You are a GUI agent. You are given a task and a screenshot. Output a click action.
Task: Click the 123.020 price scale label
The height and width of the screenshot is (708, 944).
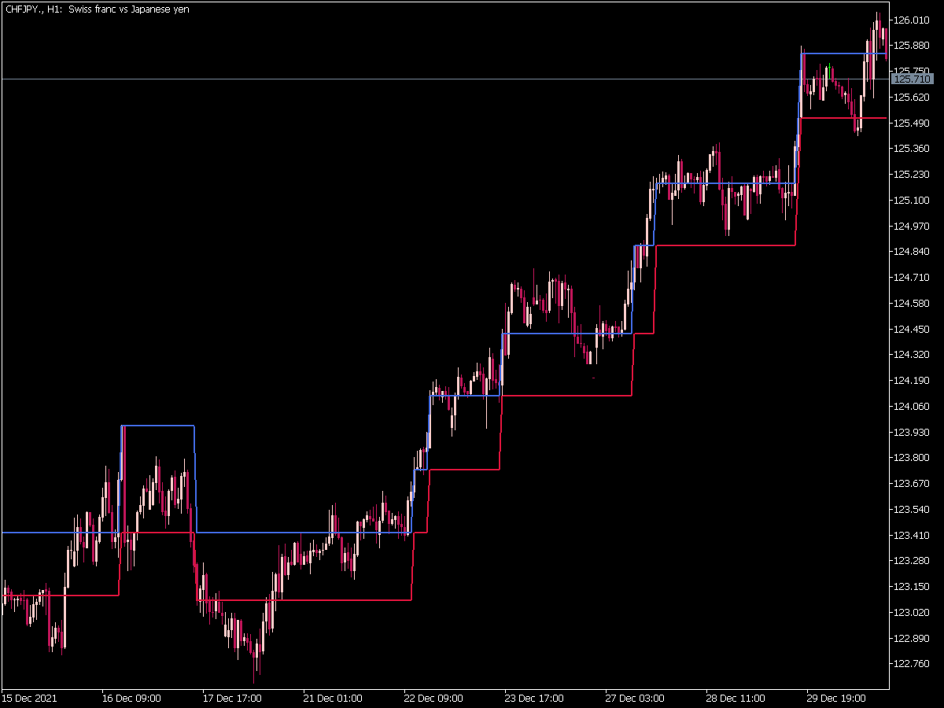pos(913,612)
